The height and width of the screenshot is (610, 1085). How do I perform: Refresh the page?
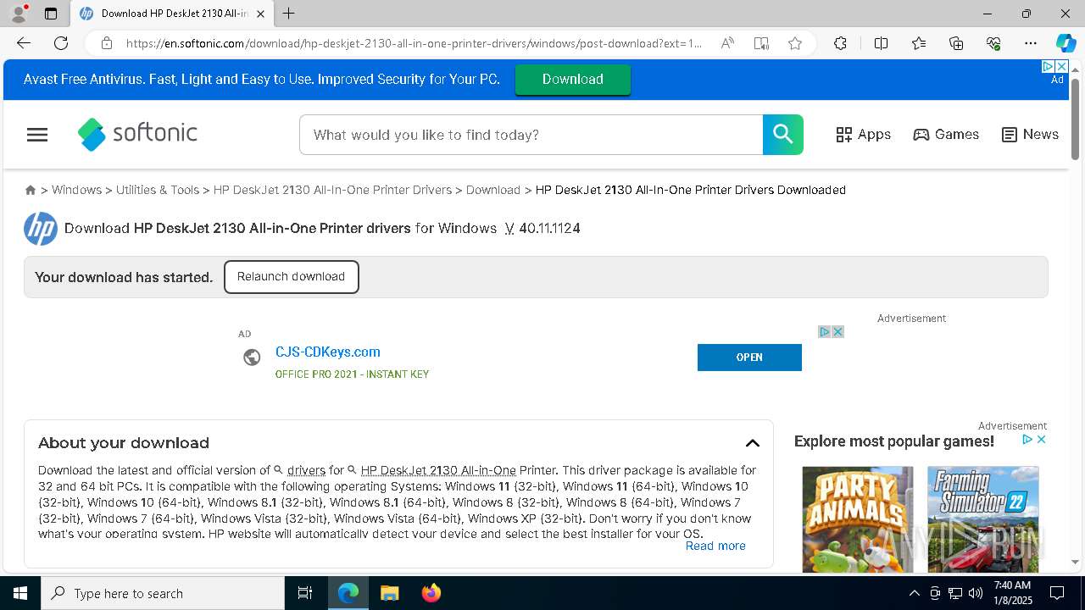pos(61,43)
